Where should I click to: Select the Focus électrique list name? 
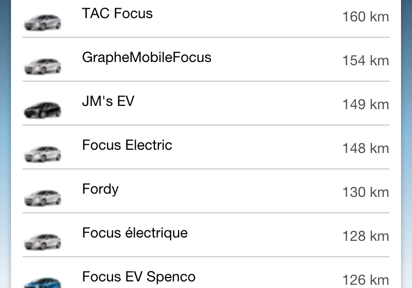pyautogui.click(x=135, y=233)
